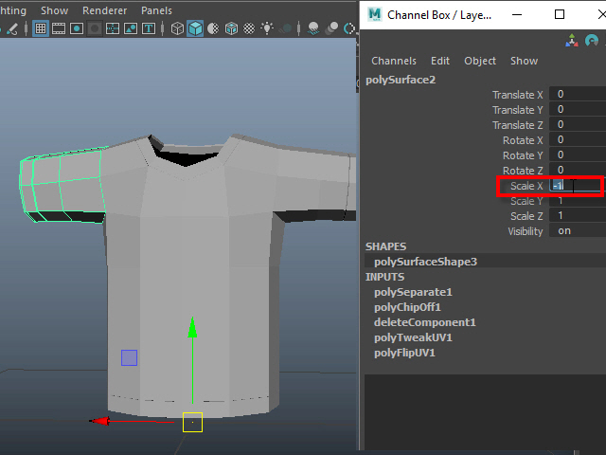The image size is (606, 455).
Task: Click the channel box manipulator icon
Action: click(x=572, y=41)
